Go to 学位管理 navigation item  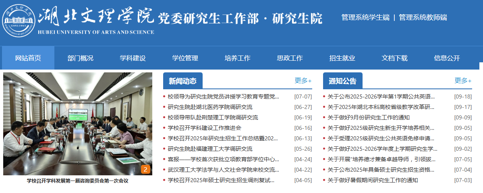pyautogui.click(x=185, y=58)
